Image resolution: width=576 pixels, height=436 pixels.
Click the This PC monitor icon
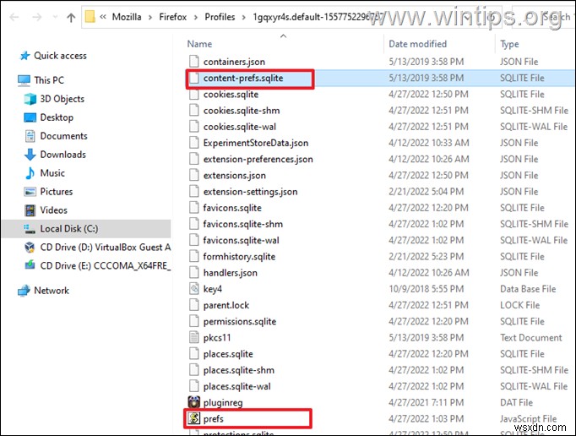[24, 80]
